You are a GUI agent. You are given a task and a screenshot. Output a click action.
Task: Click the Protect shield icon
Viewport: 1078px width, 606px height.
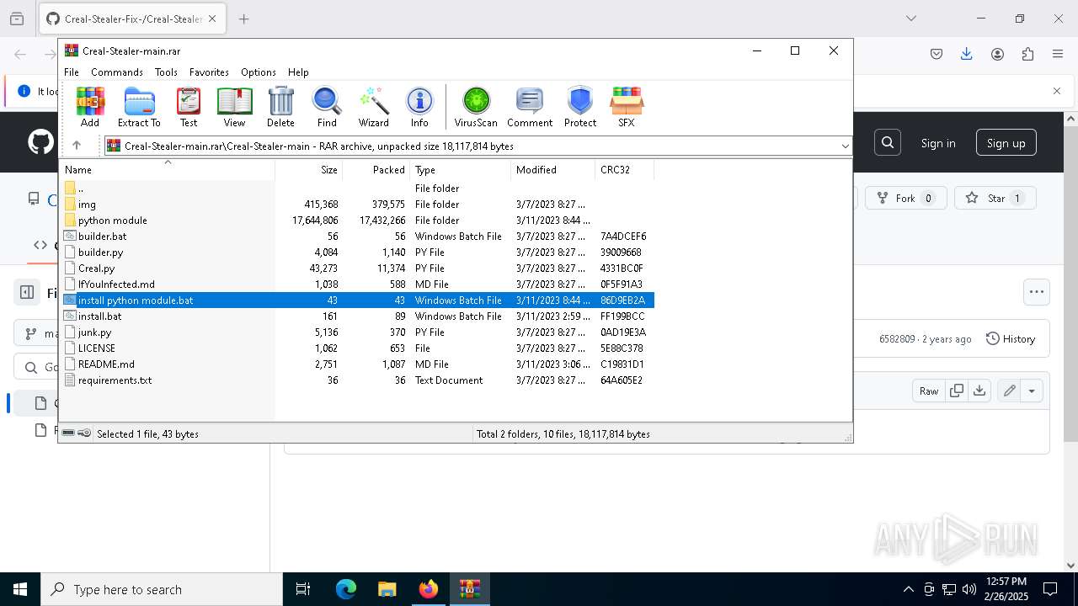pyautogui.click(x=580, y=107)
